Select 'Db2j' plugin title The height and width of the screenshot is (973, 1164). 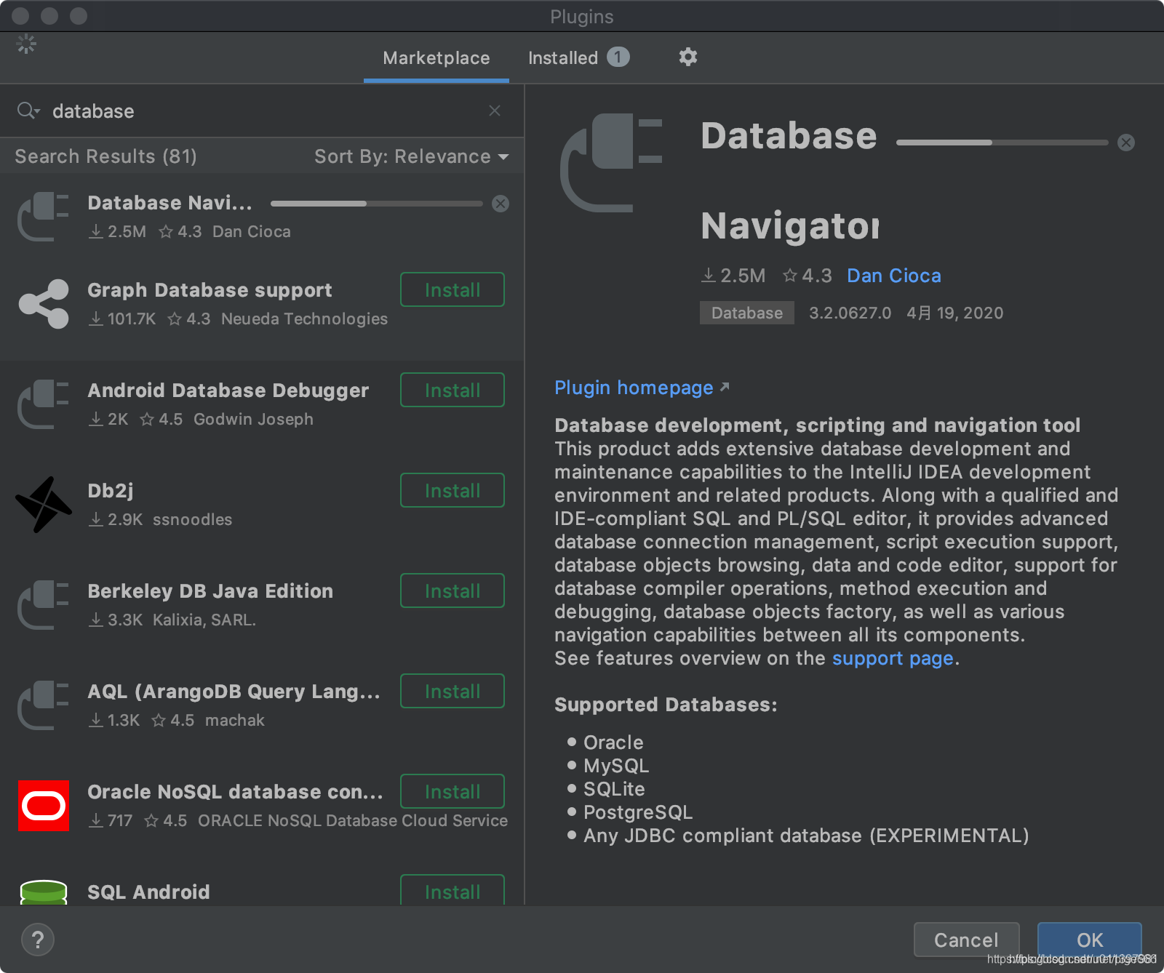pyautogui.click(x=111, y=490)
